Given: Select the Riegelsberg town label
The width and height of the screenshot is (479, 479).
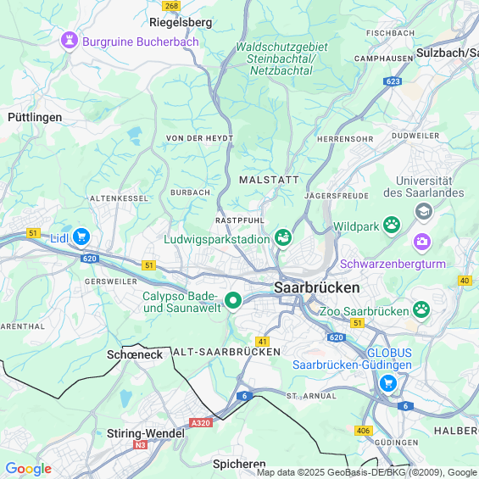Looking at the screenshot, I should coord(181,23).
